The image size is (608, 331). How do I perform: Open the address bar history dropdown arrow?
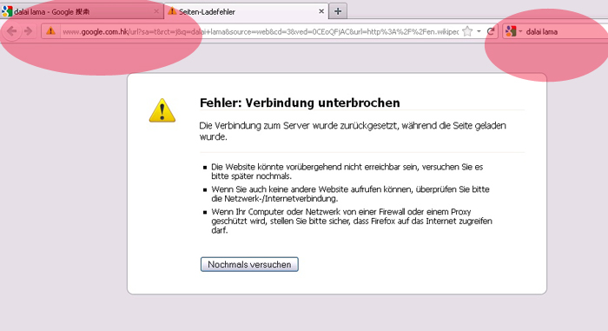[x=479, y=31]
